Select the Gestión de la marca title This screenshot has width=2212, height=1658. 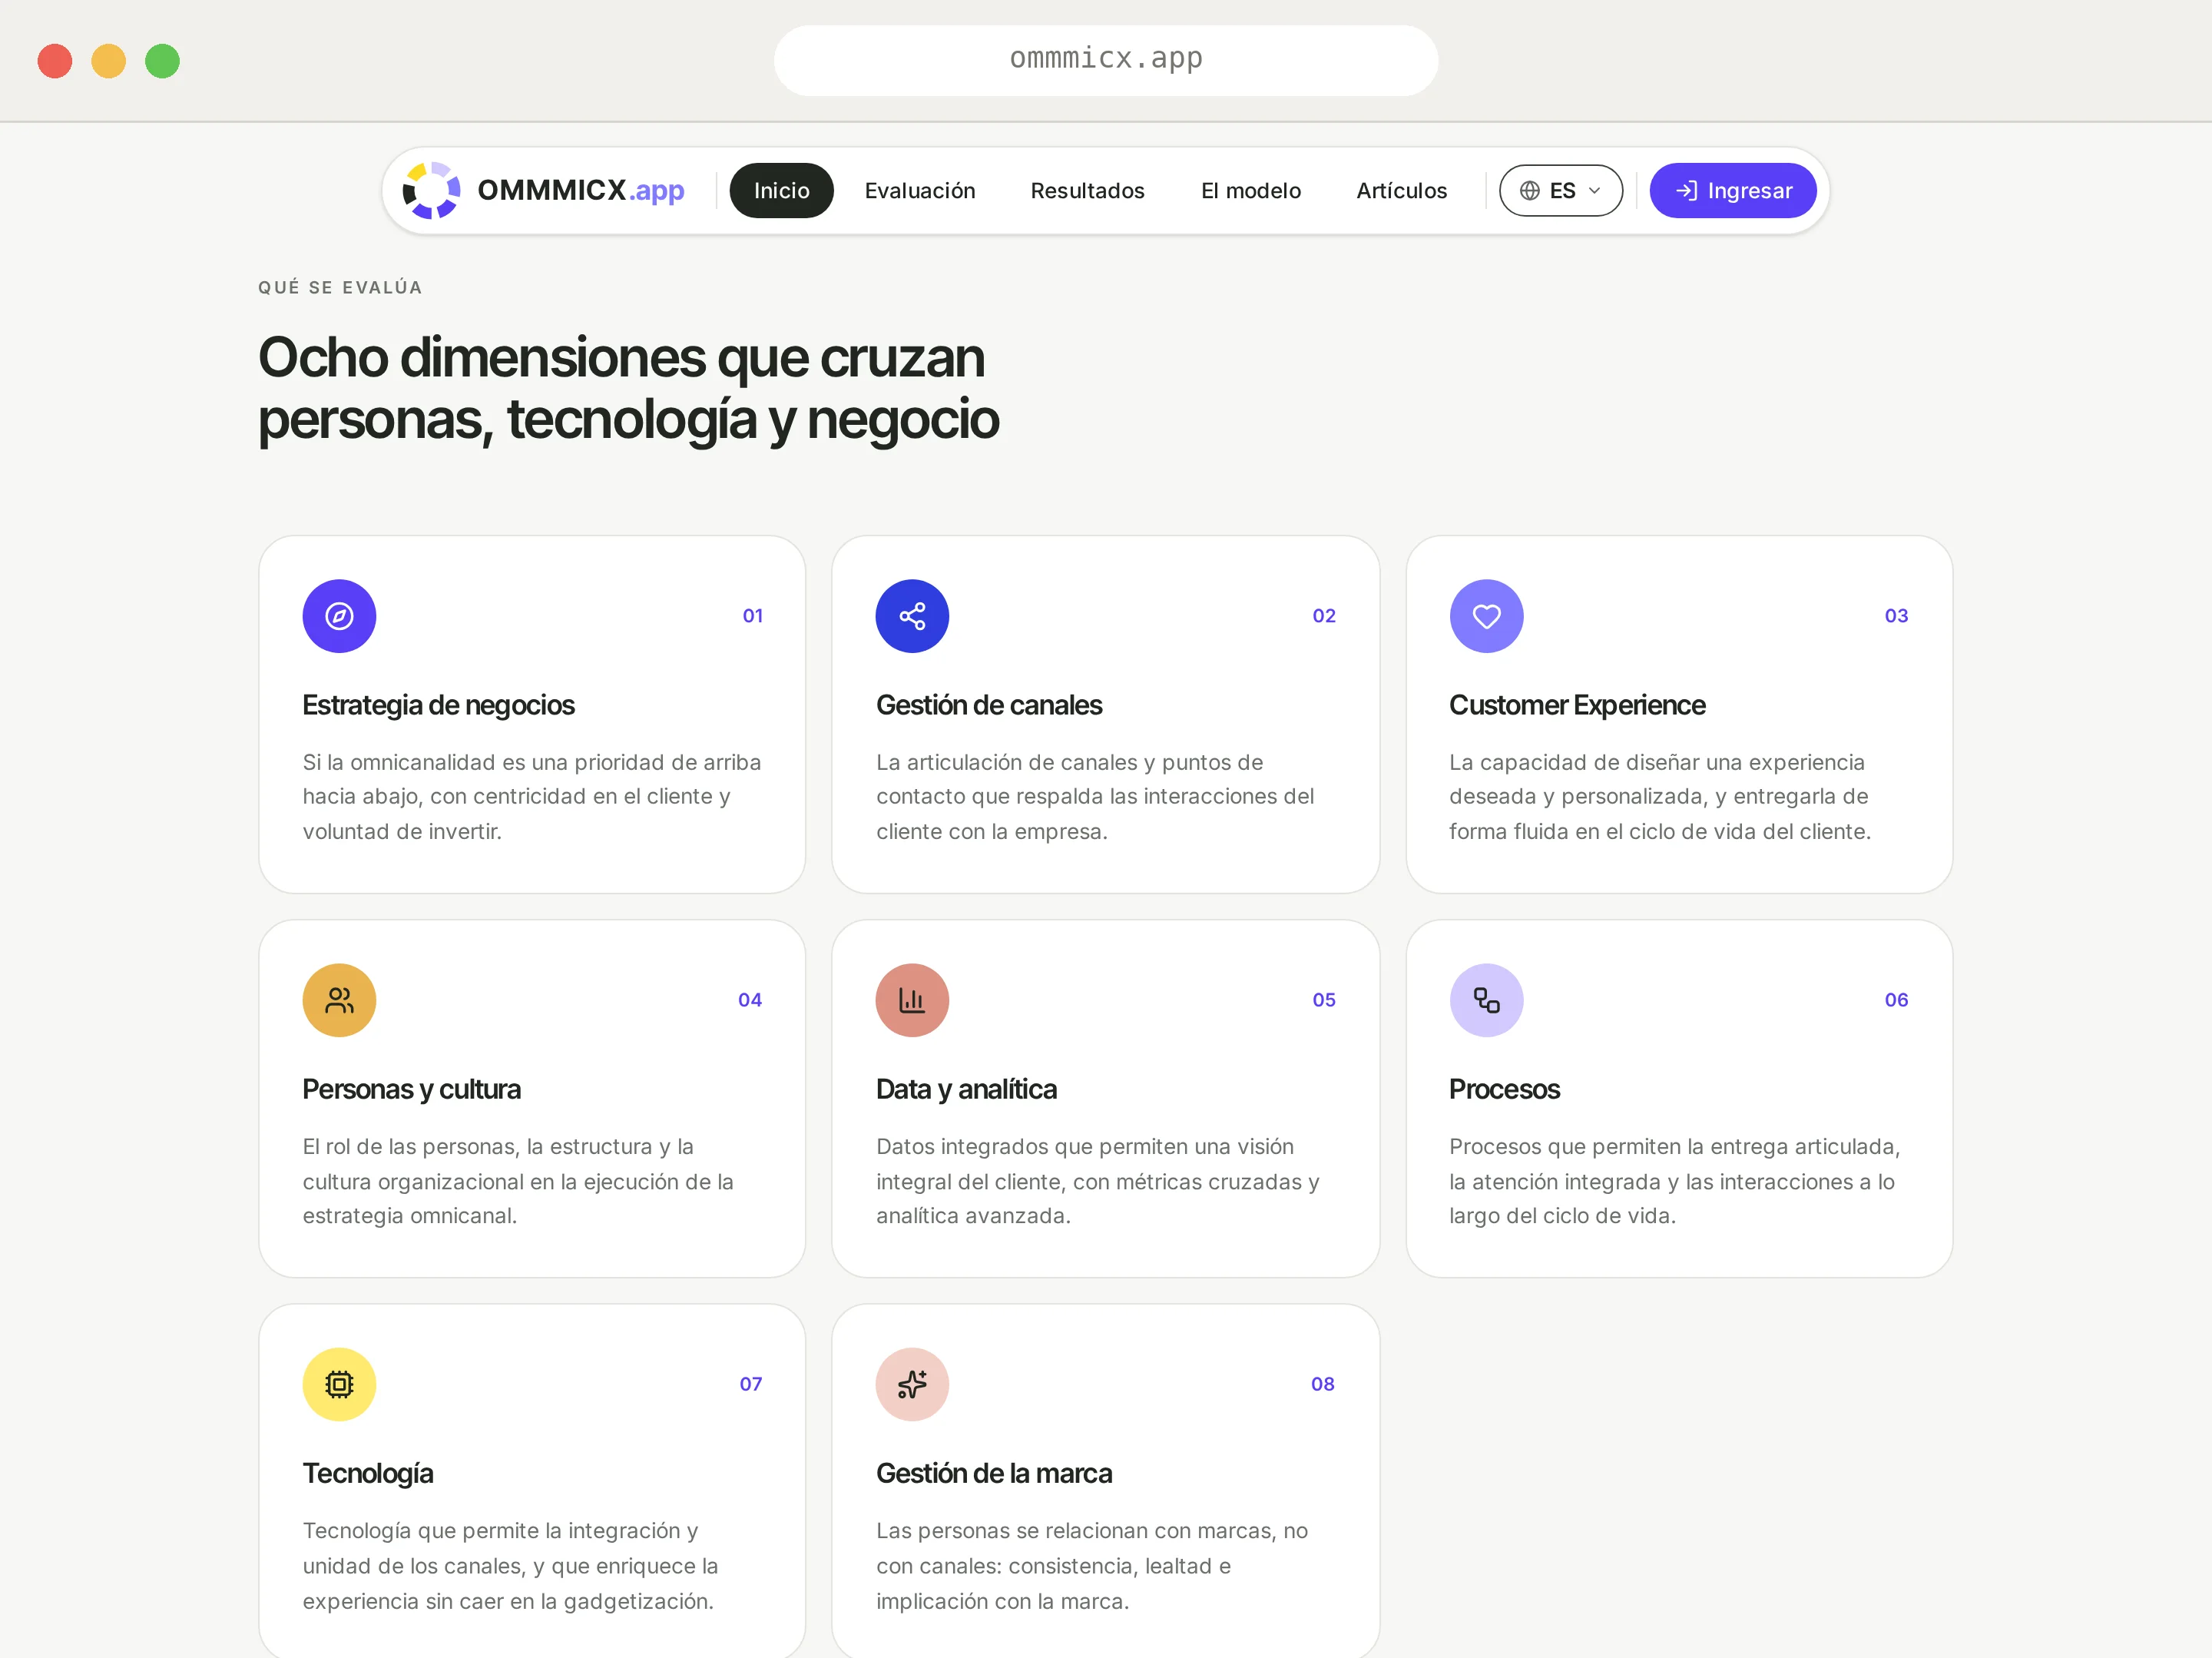993,1473
